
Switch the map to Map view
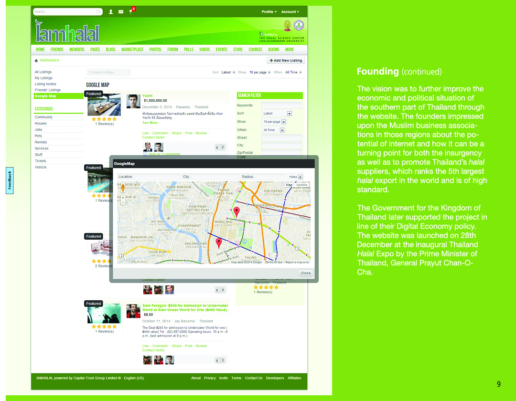coord(289,185)
